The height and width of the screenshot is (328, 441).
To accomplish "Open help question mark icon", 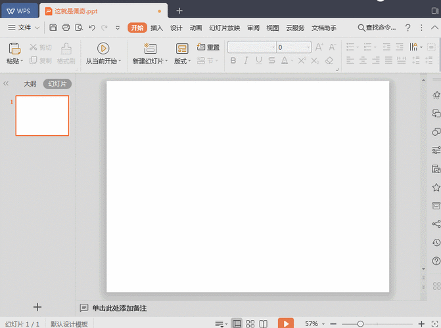I will [408, 28].
